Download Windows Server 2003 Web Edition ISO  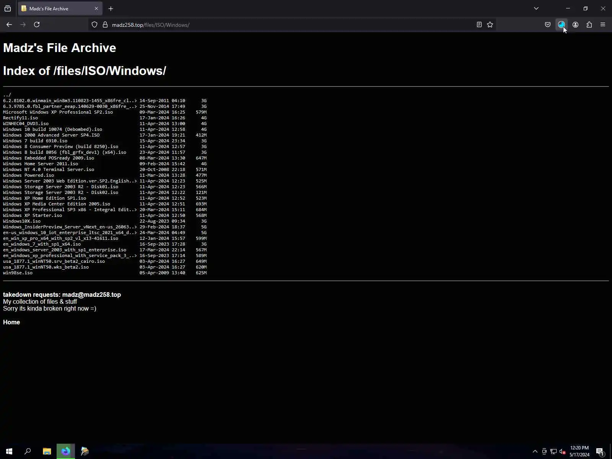[x=70, y=181]
